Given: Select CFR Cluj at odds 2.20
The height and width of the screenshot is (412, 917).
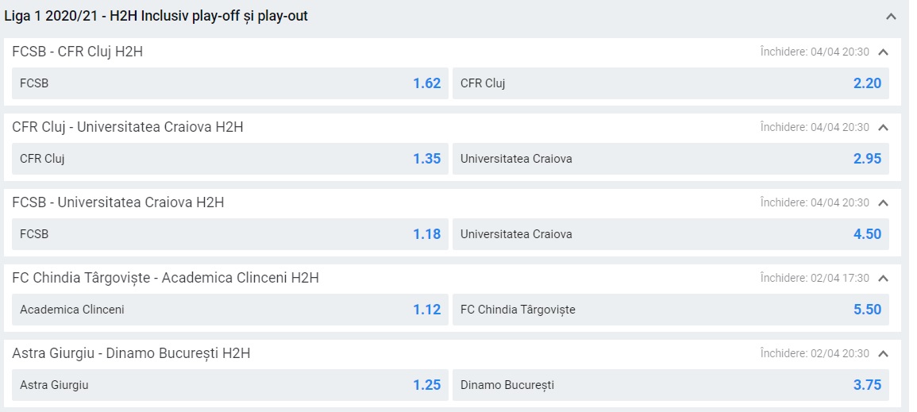Looking at the screenshot, I should click(670, 83).
